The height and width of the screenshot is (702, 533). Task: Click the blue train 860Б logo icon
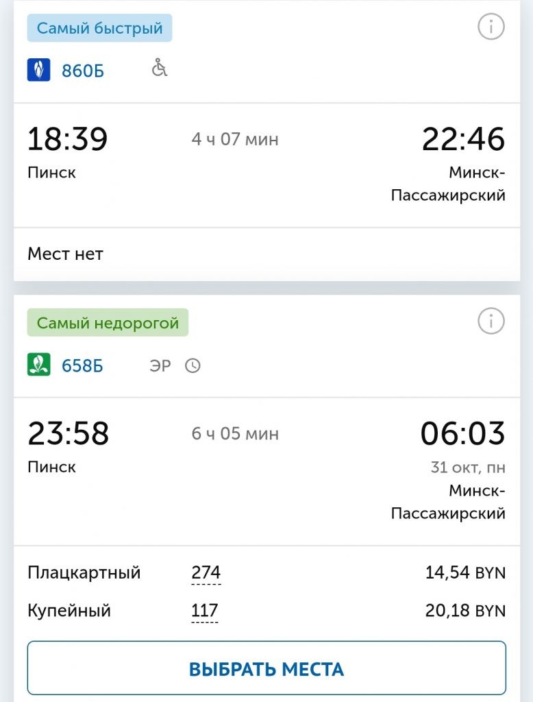pyautogui.click(x=39, y=70)
